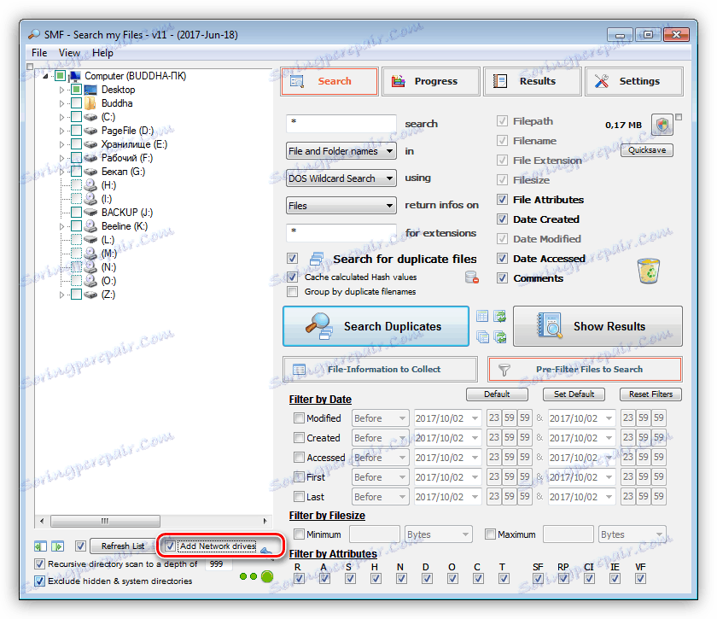Open the Help menu

(x=102, y=53)
